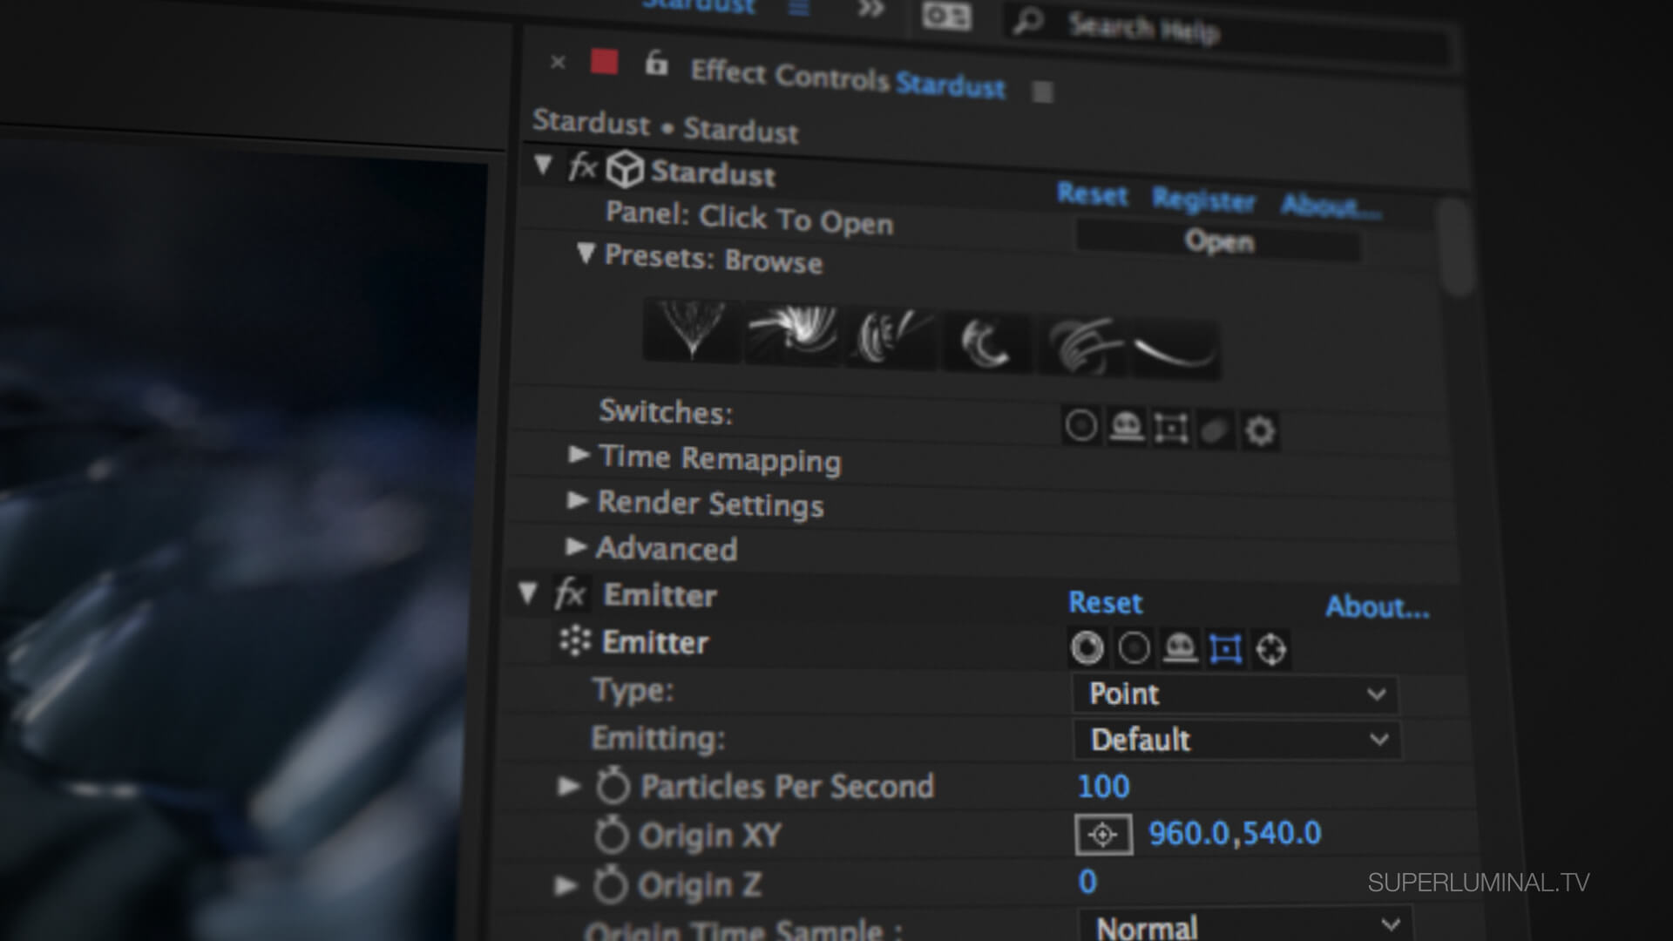
Task: Click the mask-face icon in Emitter row
Action: click(1180, 649)
